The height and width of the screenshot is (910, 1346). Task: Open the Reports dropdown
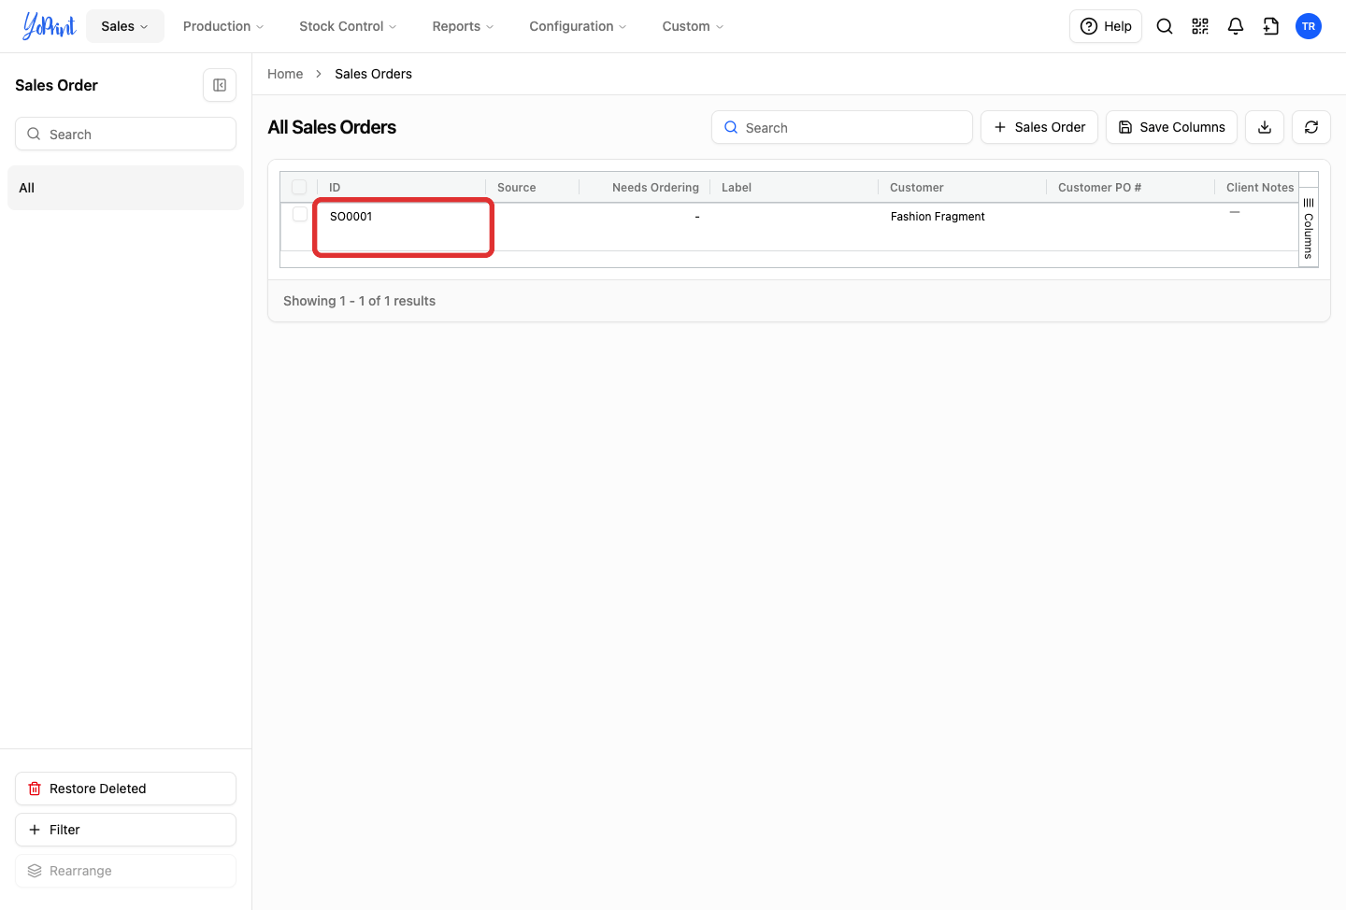coord(463,26)
